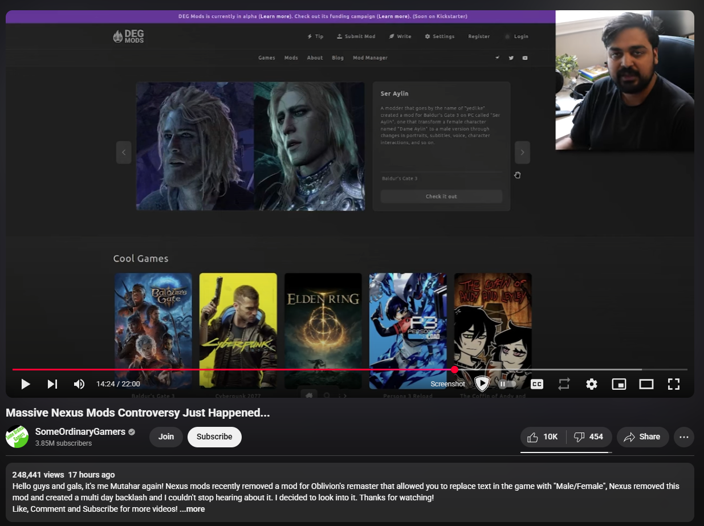Screen dimensions: 704x526
Task: Open Baldur's Gate game cover
Action: tap(153, 331)
